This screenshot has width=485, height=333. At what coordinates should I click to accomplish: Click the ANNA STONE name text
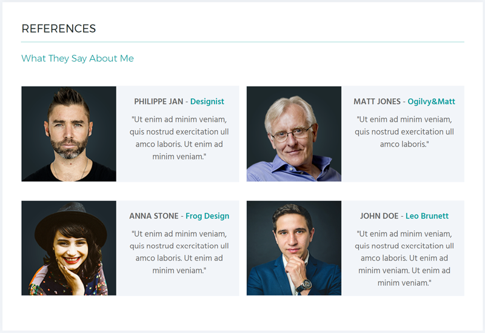click(154, 216)
